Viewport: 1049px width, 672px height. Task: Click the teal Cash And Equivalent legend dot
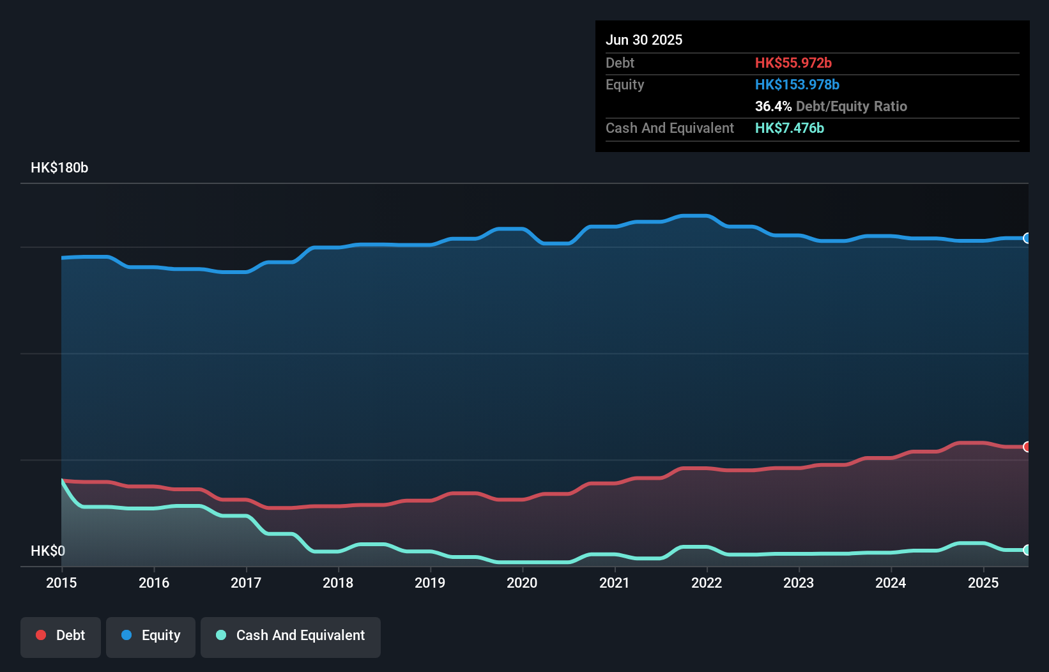[x=220, y=635]
